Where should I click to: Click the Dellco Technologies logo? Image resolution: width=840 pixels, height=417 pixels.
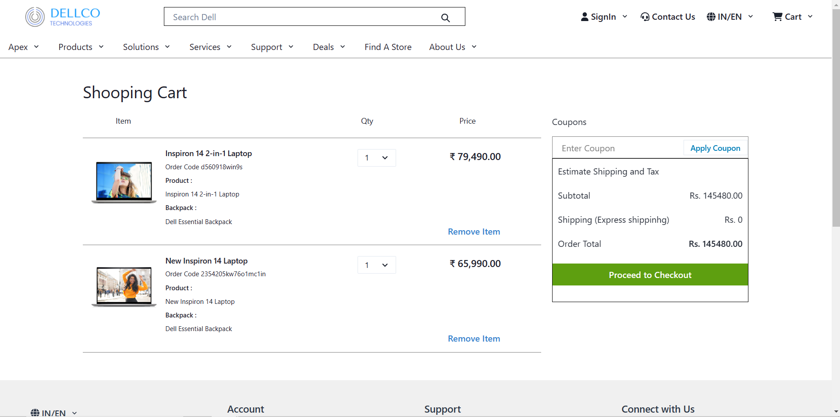(x=63, y=17)
